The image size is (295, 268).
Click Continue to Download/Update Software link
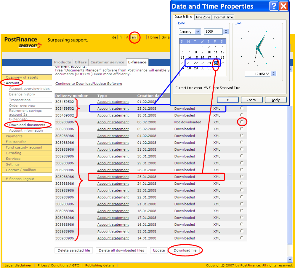(x=89, y=83)
